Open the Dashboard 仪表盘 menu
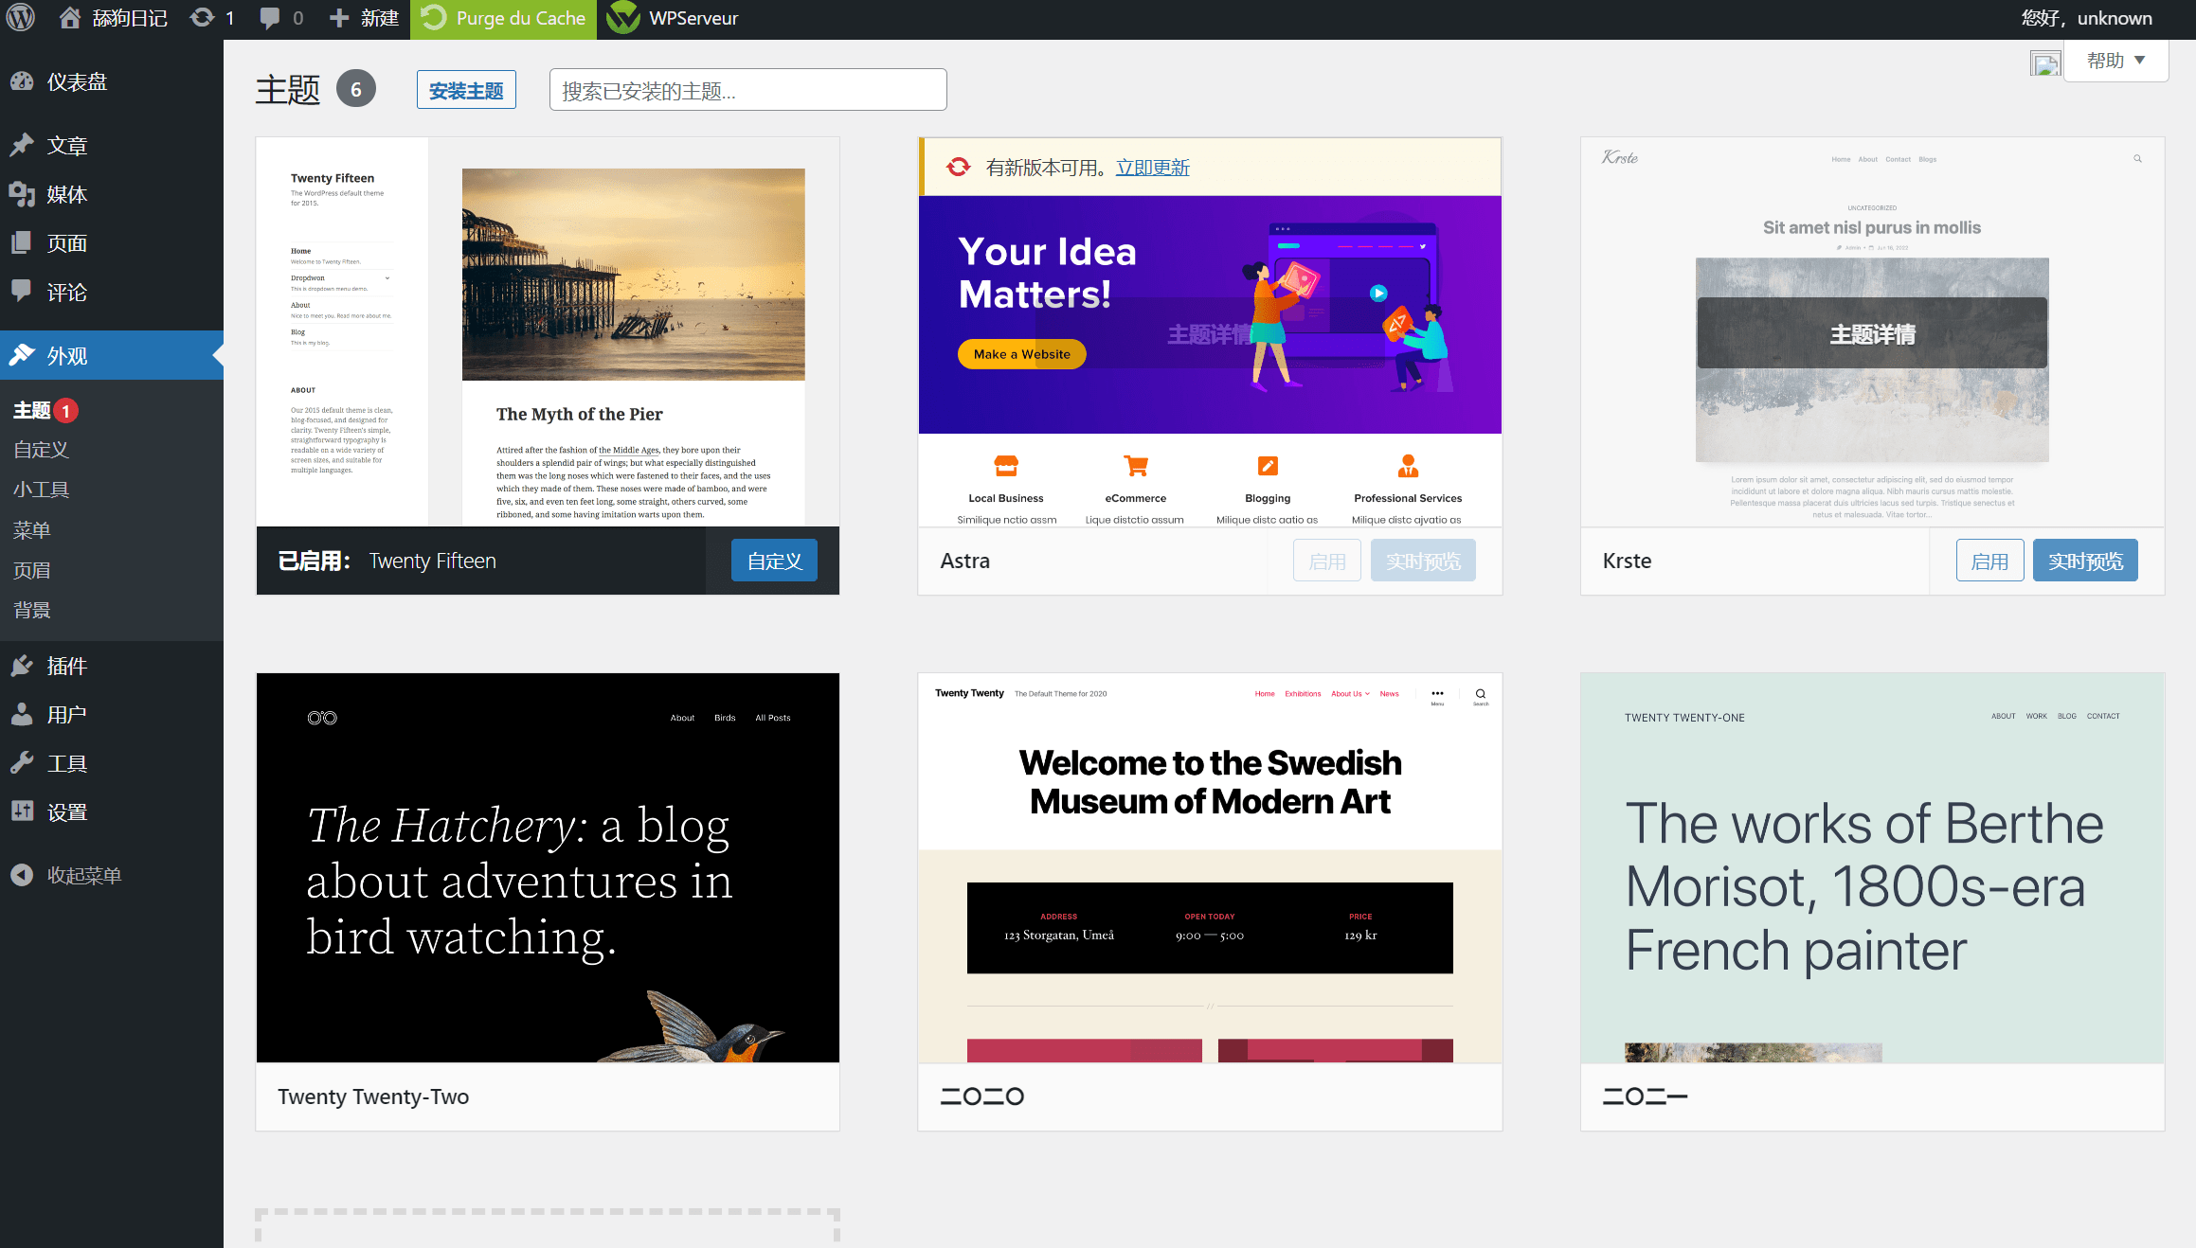The height and width of the screenshot is (1248, 2196). click(112, 82)
